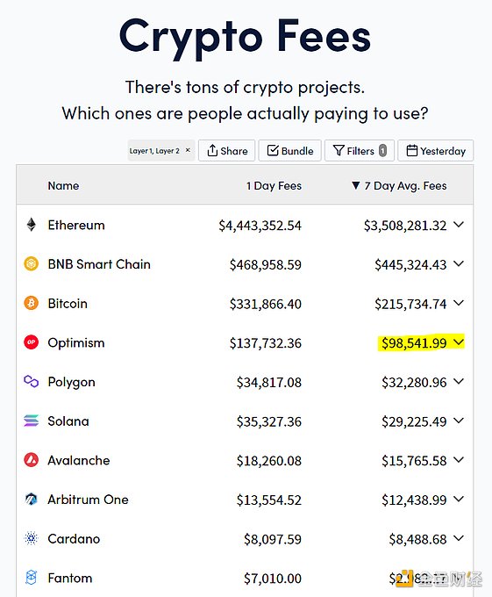Viewport: 492px width, 597px height.
Task: Expand the Polygon row chevron
Action: pyautogui.click(x=459, y=381)
